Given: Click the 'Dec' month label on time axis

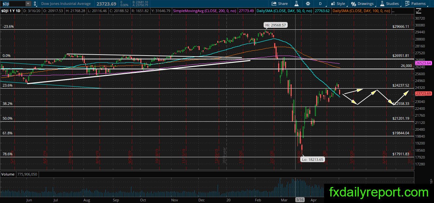Looking at the screenshot, I should pos(201,199).
